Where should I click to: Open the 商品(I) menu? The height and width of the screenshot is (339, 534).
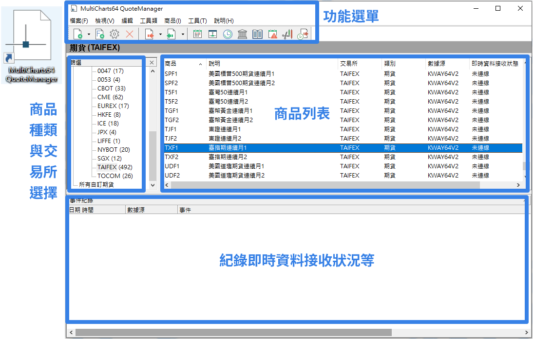pos(172,21)
